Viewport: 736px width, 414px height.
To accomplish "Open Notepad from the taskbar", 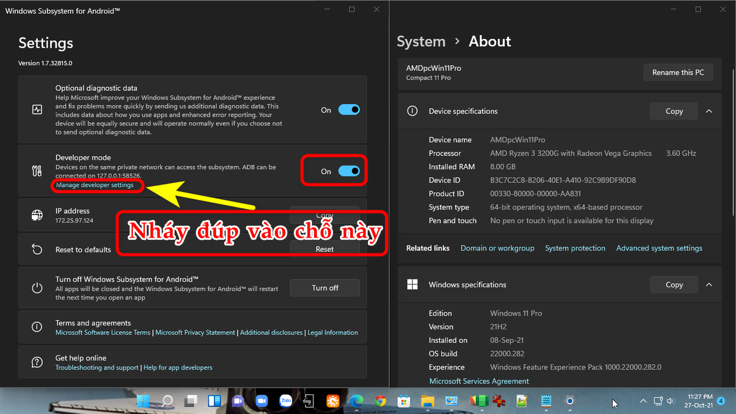I will 546,401.
